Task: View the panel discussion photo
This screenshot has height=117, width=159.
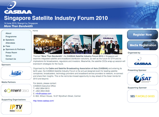Action: coord(78,44)
